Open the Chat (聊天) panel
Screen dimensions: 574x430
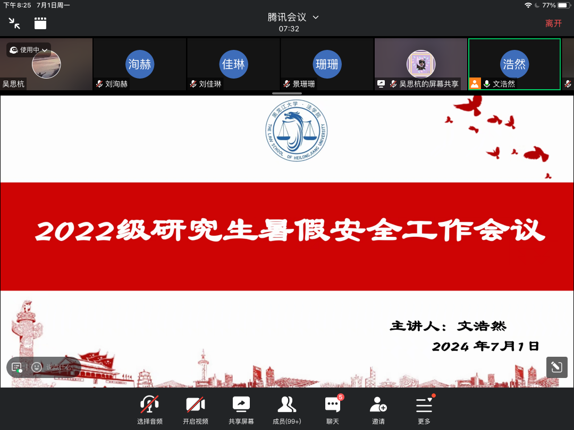click(x=333, y=410)
